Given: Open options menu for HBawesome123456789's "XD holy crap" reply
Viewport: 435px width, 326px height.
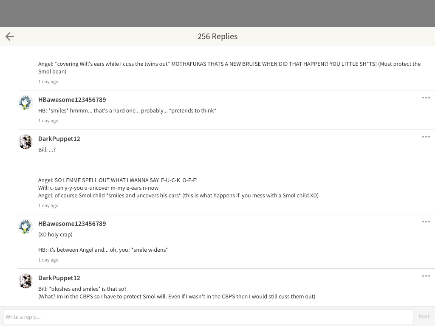Looking at the screenshot, I should (x=426, y=222).
